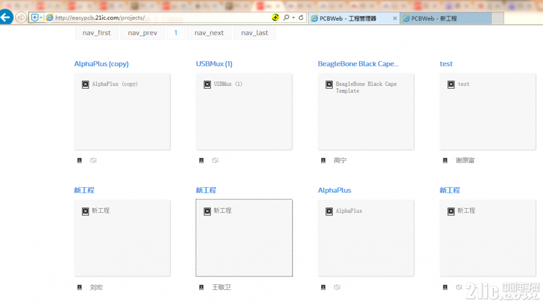Click the nav_last pagination button

[255, 33]
